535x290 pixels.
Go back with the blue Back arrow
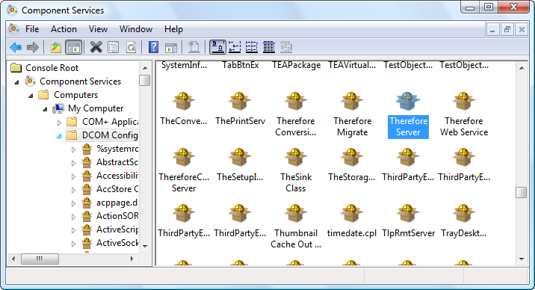pyautogui.click(x=16, y=47)
